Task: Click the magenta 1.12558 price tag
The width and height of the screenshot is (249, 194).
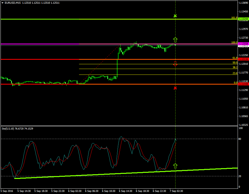Action: pos(243,44)
